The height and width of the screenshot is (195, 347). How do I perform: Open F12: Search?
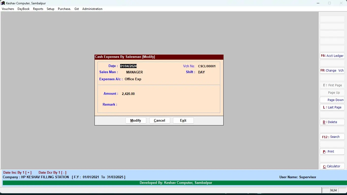(332, 137)
